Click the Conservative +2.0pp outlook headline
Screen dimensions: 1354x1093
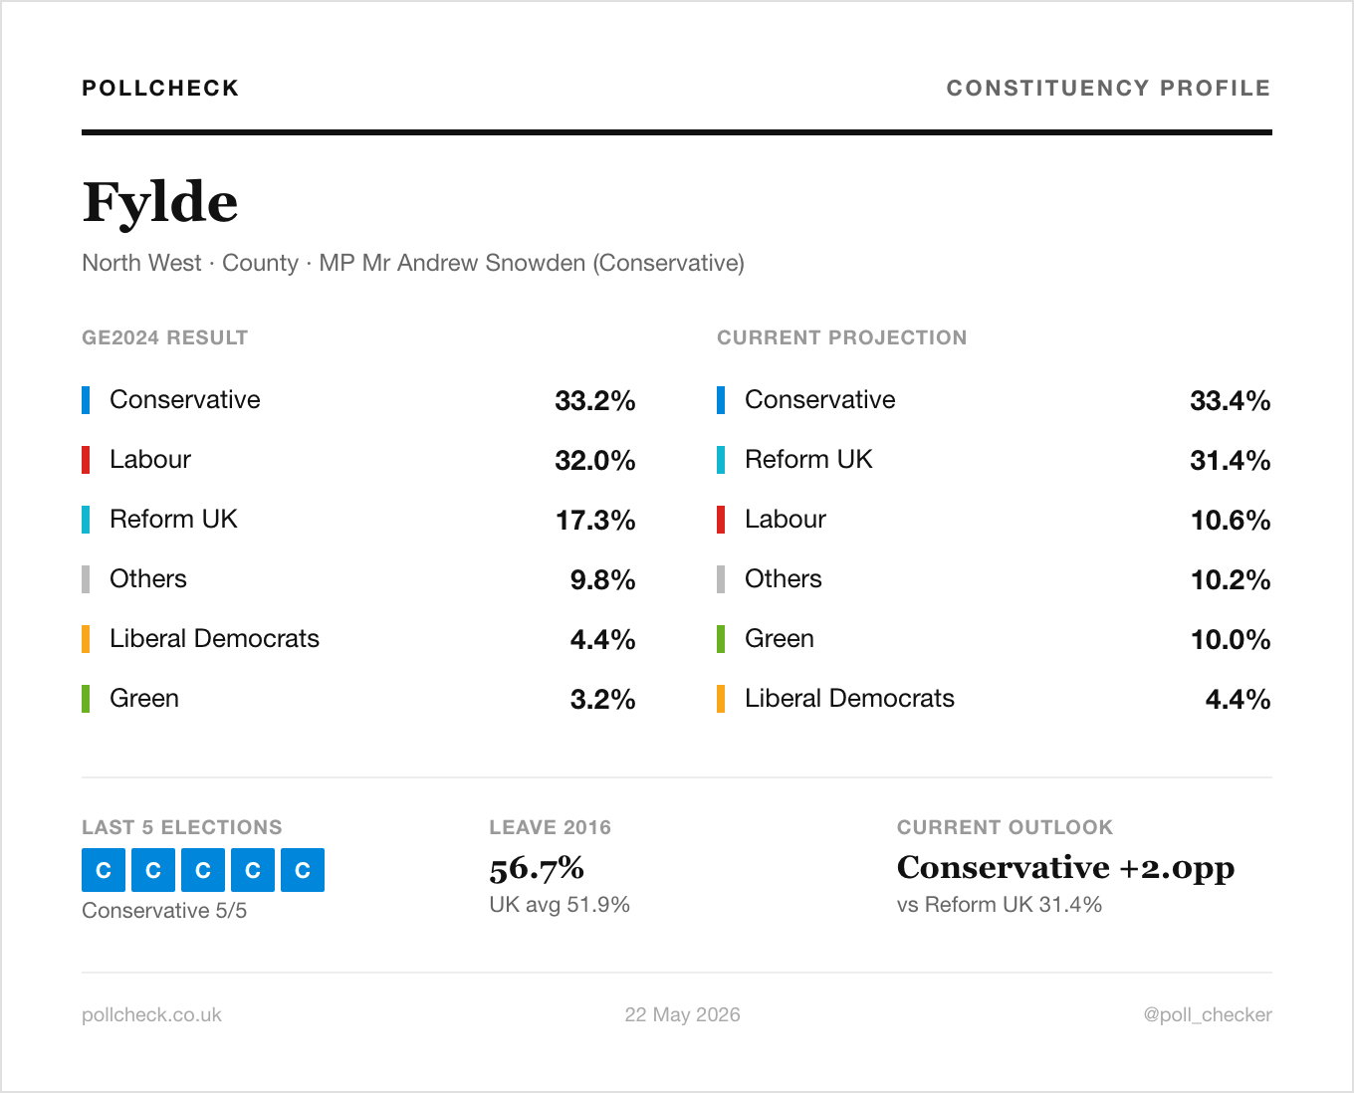click(x=1065, y=868)
